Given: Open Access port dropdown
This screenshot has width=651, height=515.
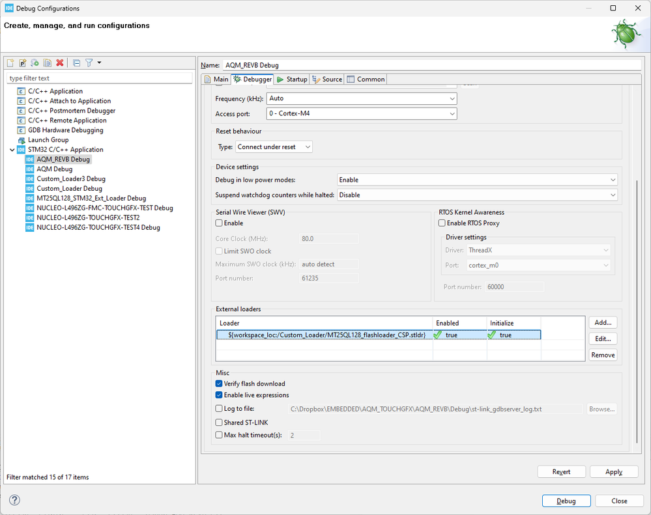Looking at the screenshot, I should click(x=362, y=114).
